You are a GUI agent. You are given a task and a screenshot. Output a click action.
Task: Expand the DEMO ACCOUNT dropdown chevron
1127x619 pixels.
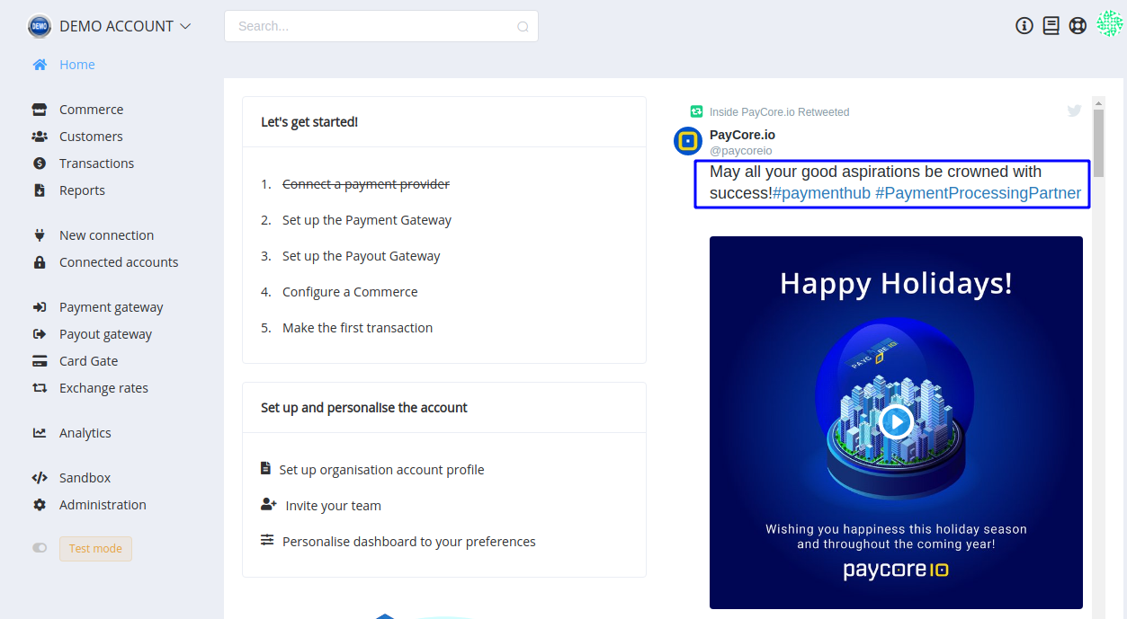pyautogui.click(x=185, y=26)
